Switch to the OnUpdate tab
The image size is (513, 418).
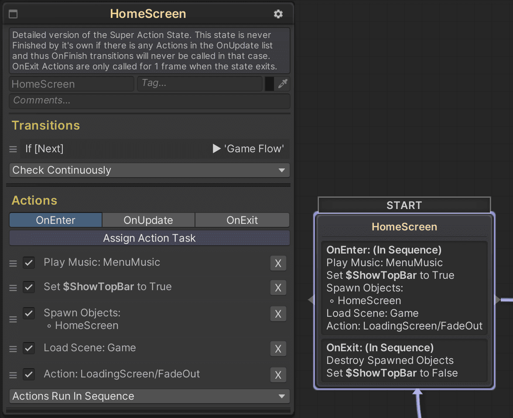(148, 220)
